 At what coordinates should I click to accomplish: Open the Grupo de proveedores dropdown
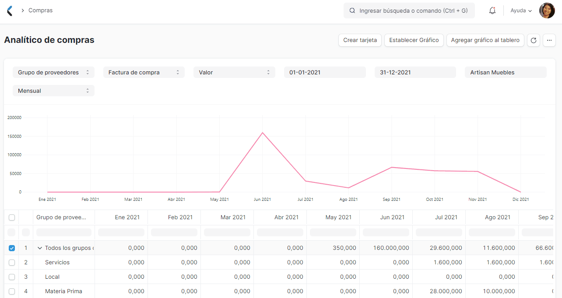pyautogui.click(x=53, y=72)
